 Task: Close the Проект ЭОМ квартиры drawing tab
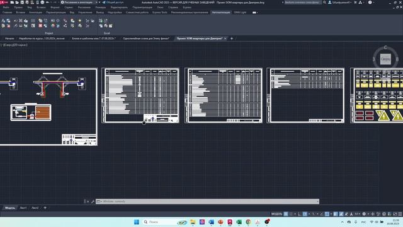click(225, 38)
